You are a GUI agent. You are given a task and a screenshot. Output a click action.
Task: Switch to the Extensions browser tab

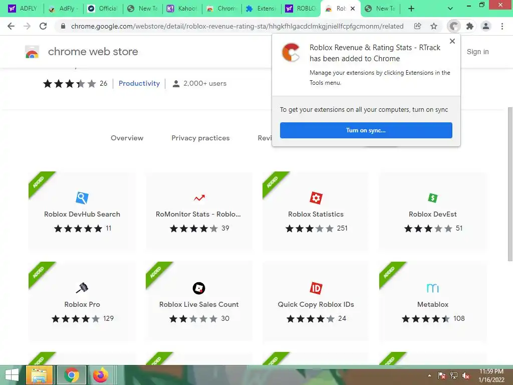click(261, 9)
